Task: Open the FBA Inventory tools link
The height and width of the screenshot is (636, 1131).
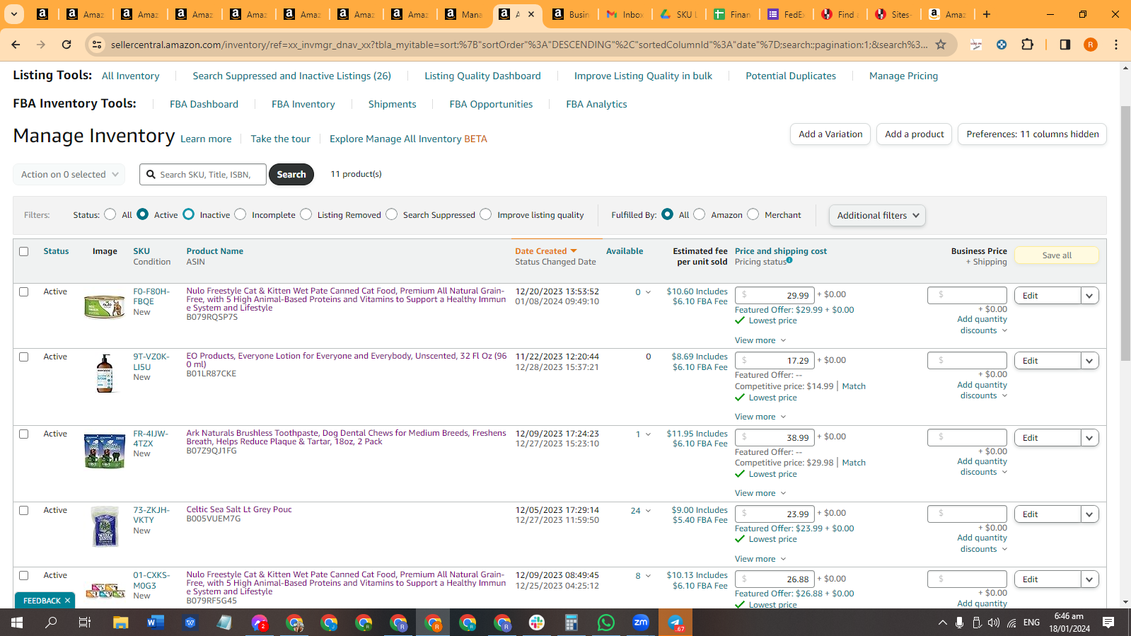Action: tap(303, 104)
